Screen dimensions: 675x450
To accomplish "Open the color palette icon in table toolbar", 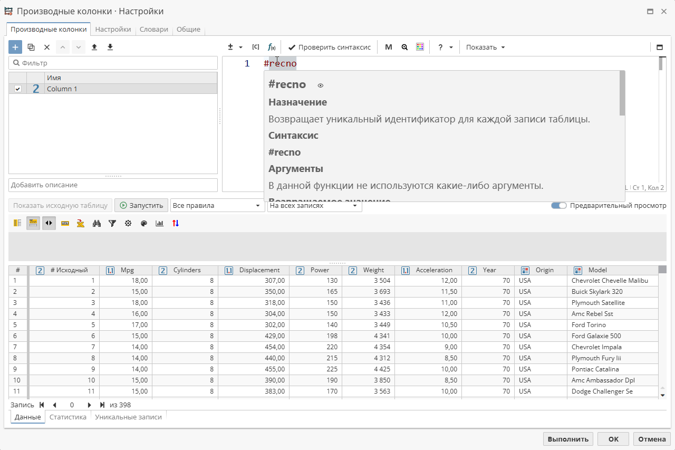I will click(144, 223).
